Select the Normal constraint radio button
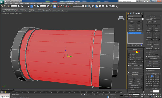Image resolution: width=162 pixels, height=98 pixels. (153, 23)
